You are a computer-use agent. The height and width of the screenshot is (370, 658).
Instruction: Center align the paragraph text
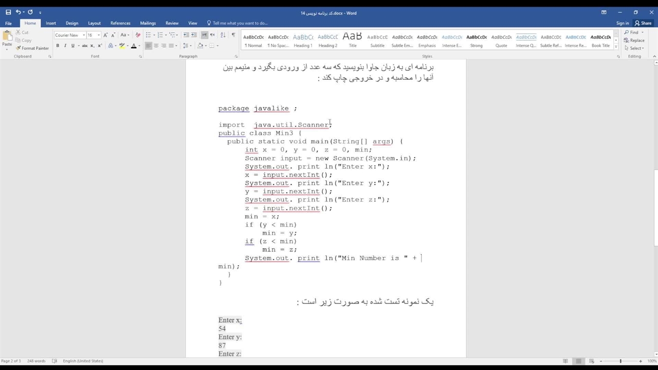pyautogui.click(x=156, y=46)
